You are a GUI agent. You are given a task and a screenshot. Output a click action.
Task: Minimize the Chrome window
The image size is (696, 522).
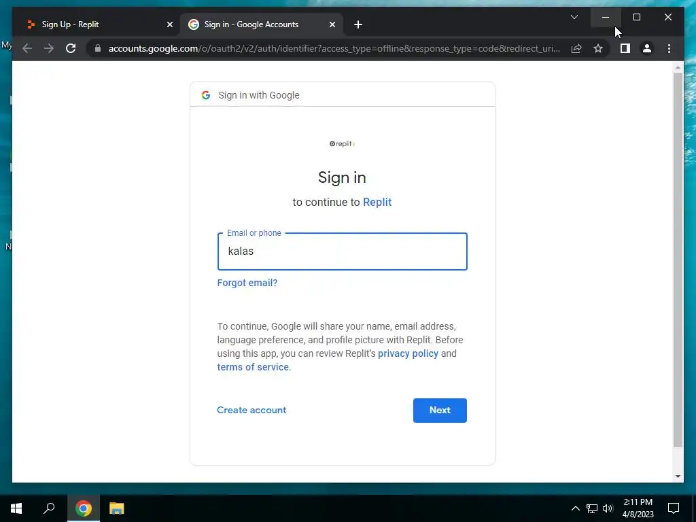[606, 17]
